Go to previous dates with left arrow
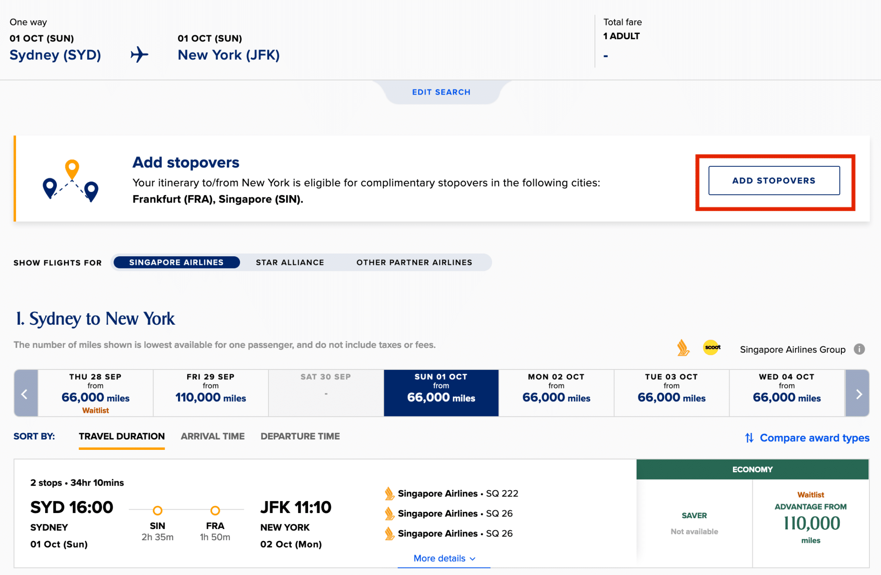Image resolution: width=881 pixels, height=575 pixels. point(25,394)
